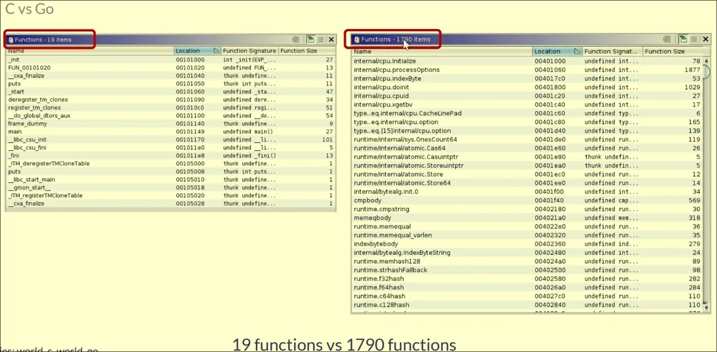The image size is (717, 352).
Task: Sort the 19 items table by Function Size
Action: 306,51
